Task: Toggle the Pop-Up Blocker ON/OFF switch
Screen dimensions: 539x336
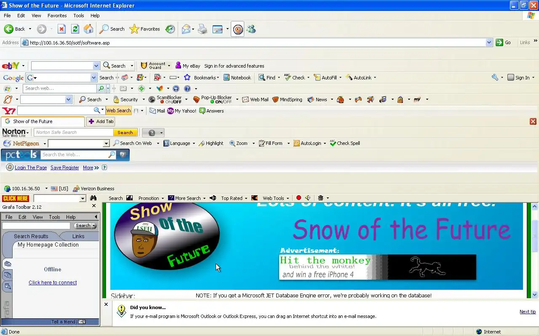Action: point(221,102)
